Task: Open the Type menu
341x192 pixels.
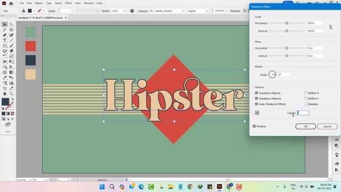Action: (x=48, y=3)
